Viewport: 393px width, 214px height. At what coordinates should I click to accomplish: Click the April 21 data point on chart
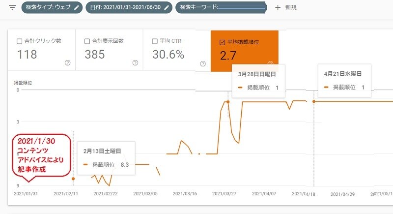coord(313,101)
